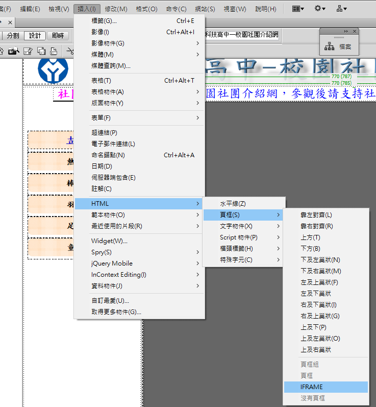376x407 pixels.
Task: Click the print code icon in toolbar
Action: [x=53, y=51]
